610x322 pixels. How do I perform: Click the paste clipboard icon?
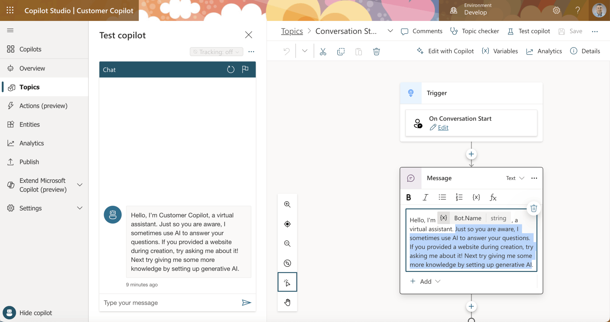pos(358,51)
